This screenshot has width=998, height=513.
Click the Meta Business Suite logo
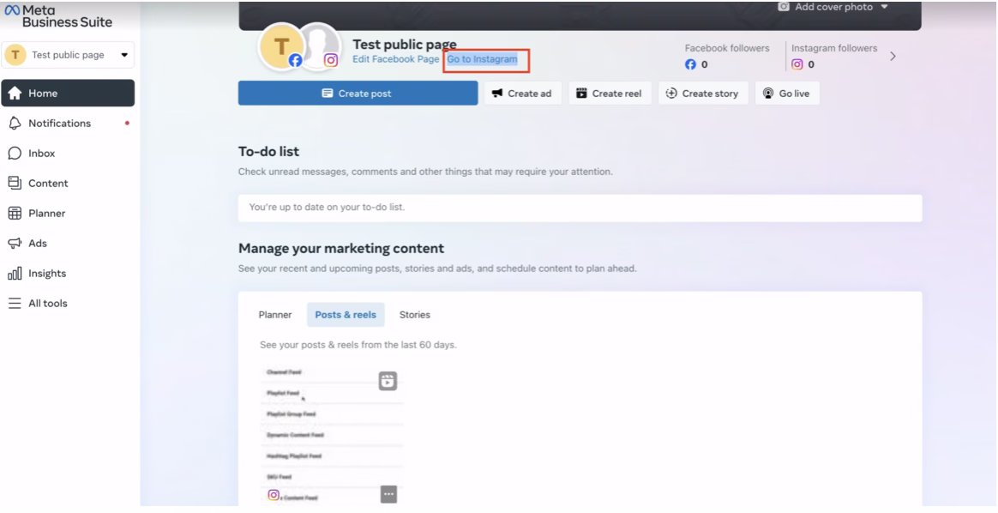pos(58,16)
